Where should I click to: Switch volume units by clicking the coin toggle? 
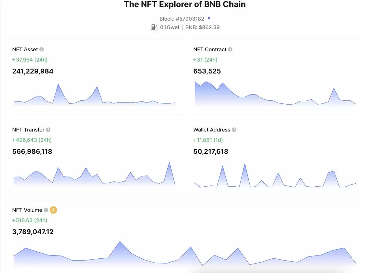(53, 210)
